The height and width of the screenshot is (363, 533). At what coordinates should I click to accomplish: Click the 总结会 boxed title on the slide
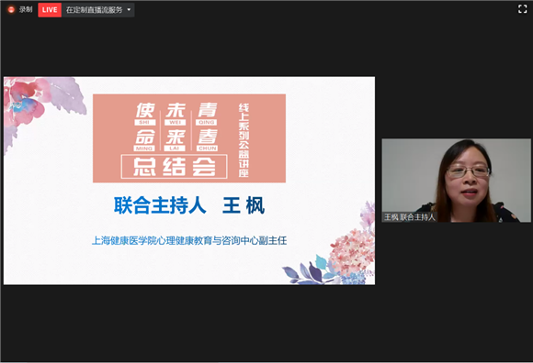(174, 167)
